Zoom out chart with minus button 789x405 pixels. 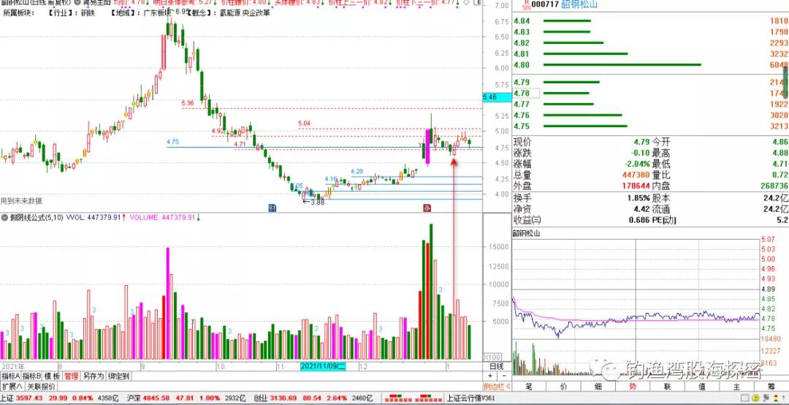(504, 376)
